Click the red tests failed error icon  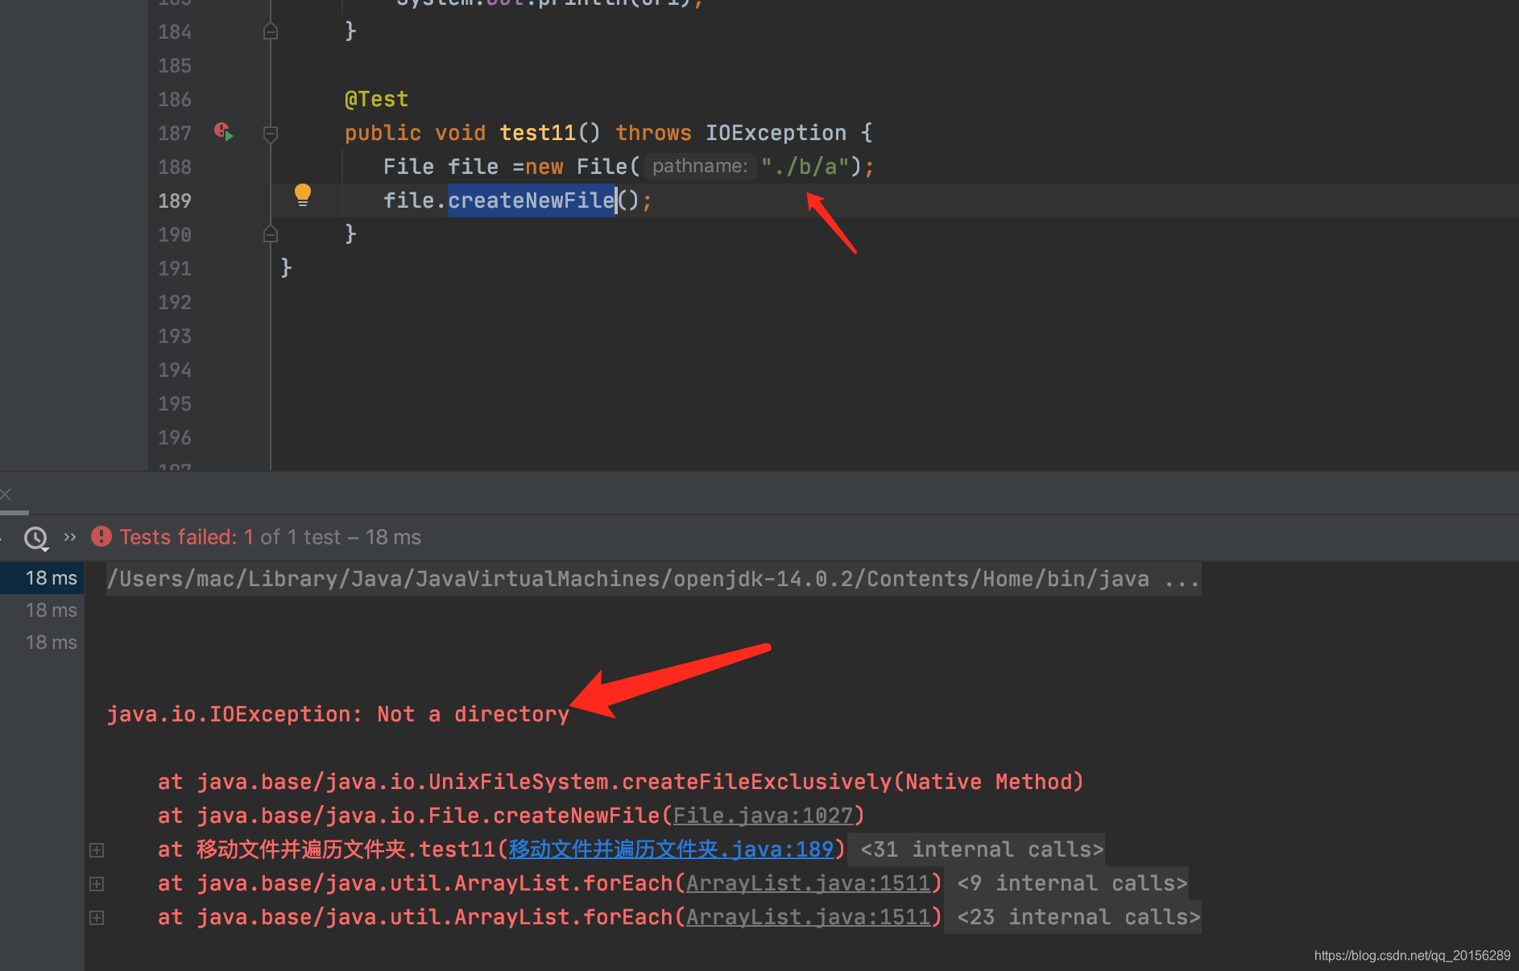click(101, 536)
